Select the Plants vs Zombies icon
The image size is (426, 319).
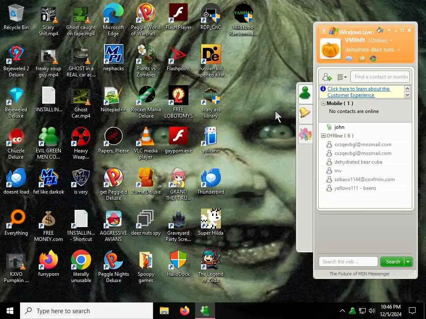(x=146, y=61)
